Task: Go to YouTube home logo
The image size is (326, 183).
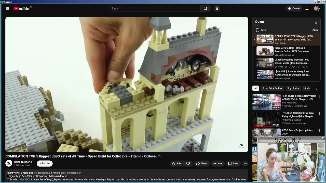Action: pos(22,8)
